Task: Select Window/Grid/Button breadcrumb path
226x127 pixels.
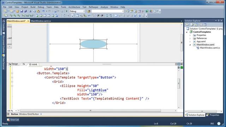Action: [x=29, y=114]
